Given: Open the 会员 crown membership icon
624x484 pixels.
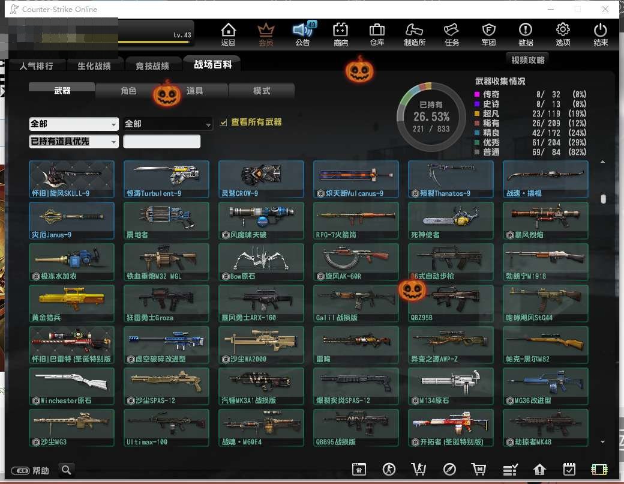Looking at the screenshot, I should pos(266,34).
